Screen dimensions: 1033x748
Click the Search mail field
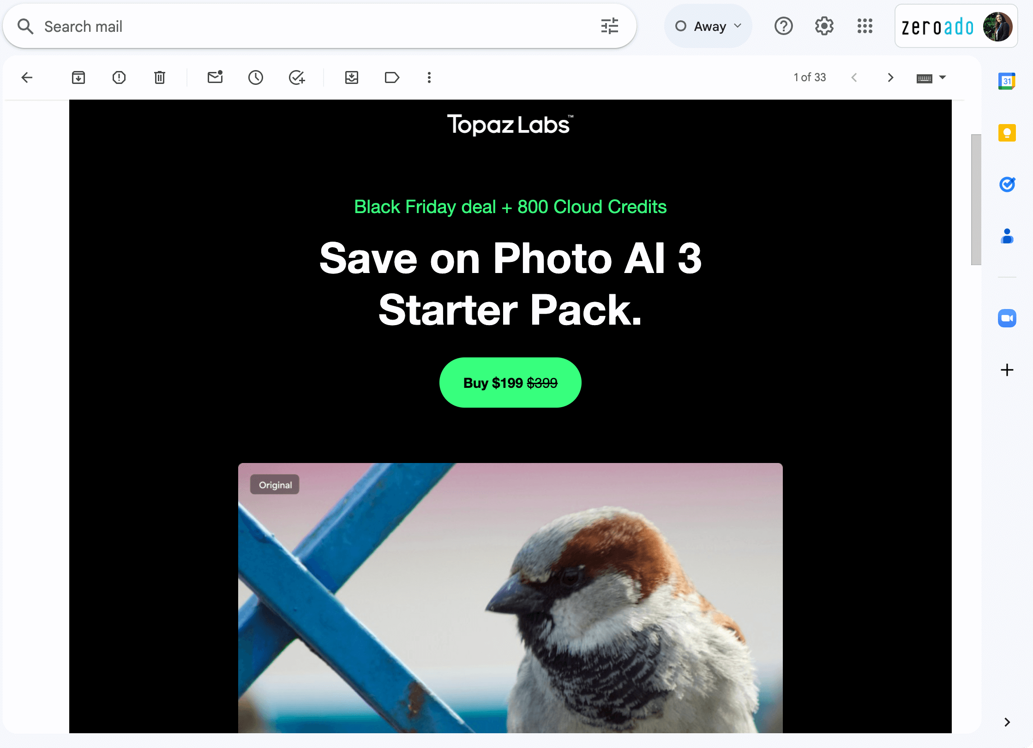185,26
